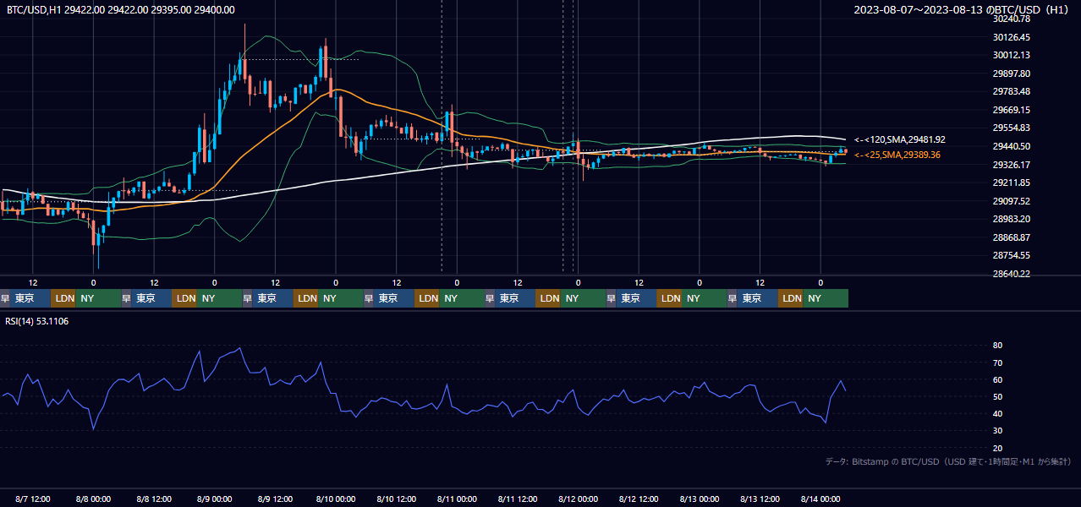Click price axis value 28868.87
The image size is (1081, 507).
click(x=1011, y=237)
